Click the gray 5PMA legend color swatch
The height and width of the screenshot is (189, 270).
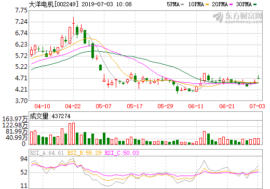[x=182, y=5]
